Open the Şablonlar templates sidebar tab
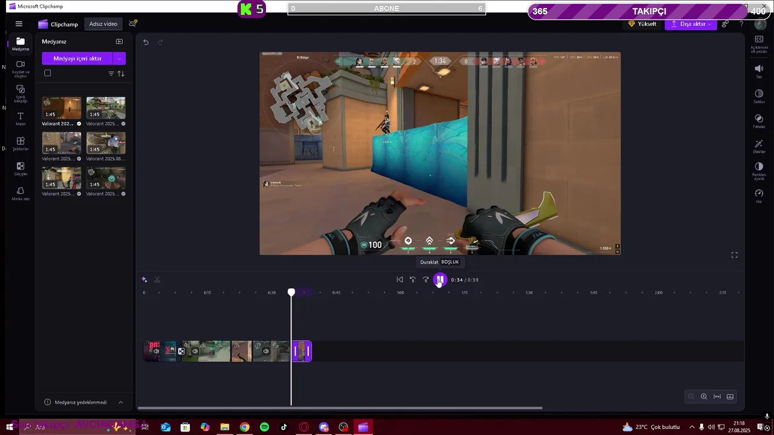 click(21, 144)
